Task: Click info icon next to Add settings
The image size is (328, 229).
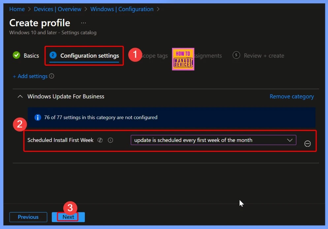Action: [x=52, y=76]
